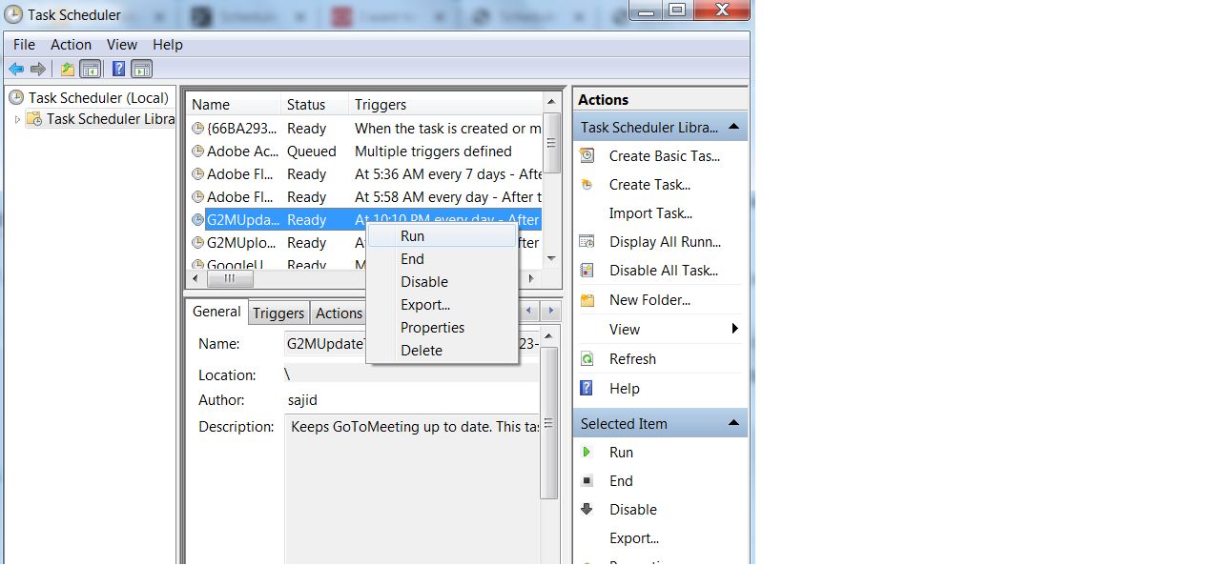The image size is (1215, 566).
Task: Sort tasks by the Triggers column header
Action: tap(445, 105)
